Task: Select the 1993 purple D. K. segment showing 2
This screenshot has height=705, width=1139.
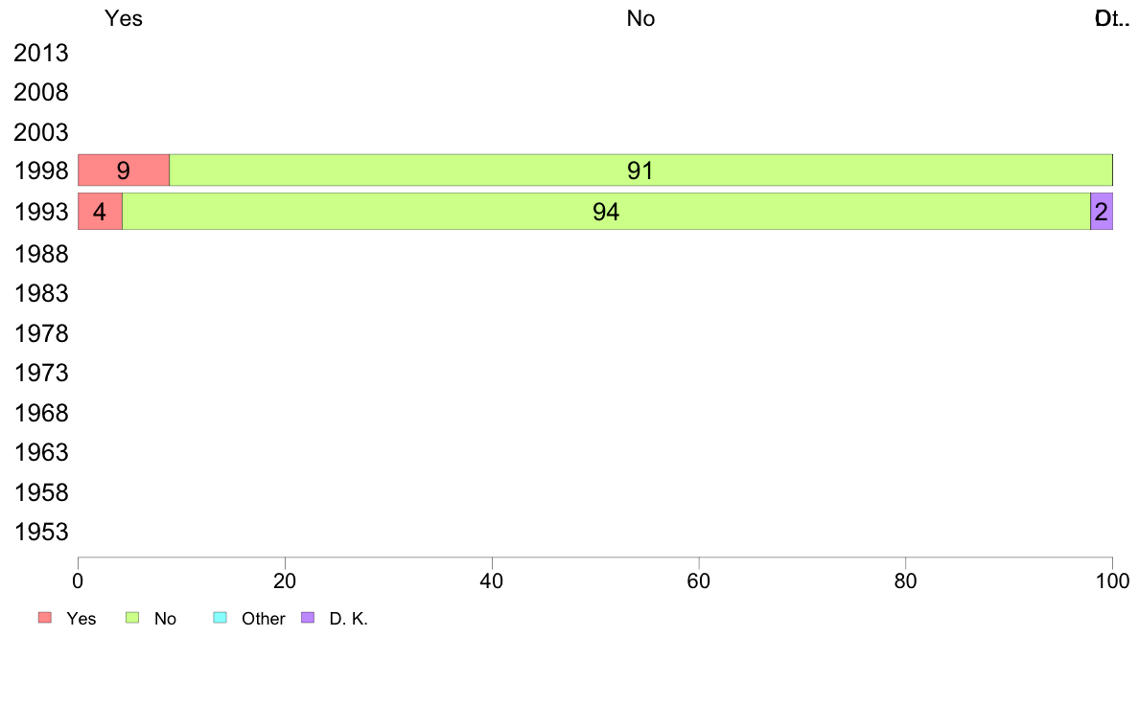Action: pyautogui.click(x=1102, y=212)
